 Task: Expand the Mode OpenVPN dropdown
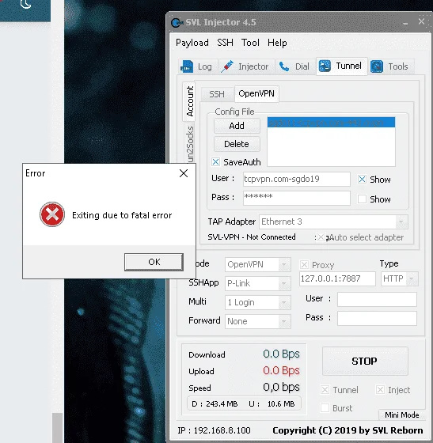click(284, 265)
